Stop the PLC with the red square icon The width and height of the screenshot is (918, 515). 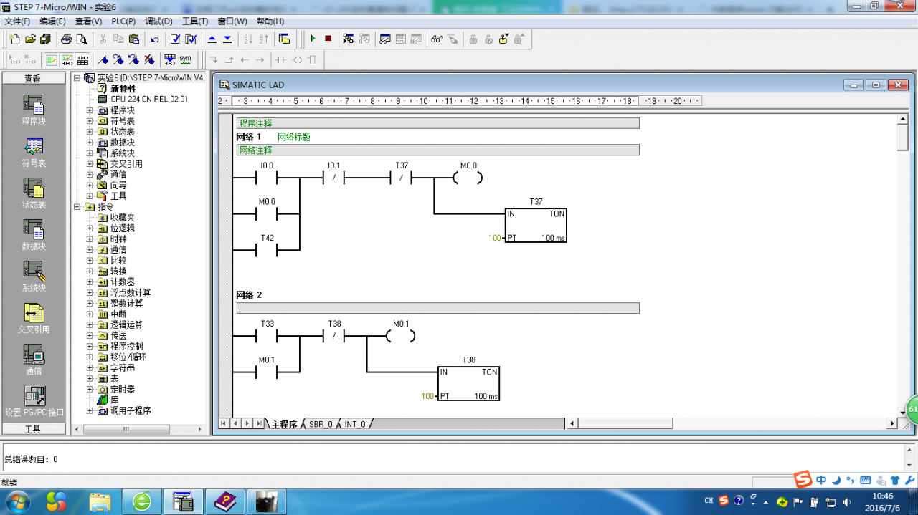click(x=328, y=39)
